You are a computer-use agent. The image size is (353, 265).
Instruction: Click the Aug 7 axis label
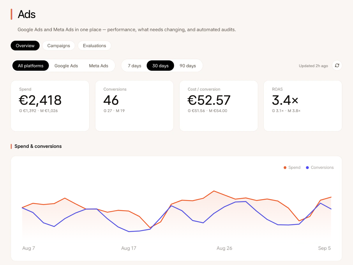click(x=29, y=248)
